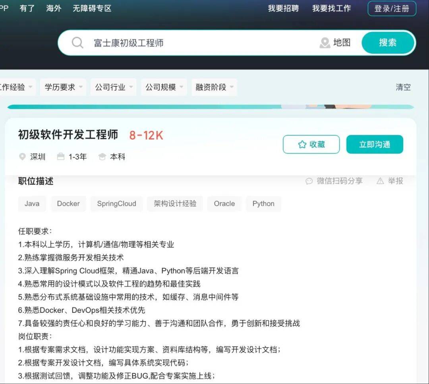Click the 立即沟通 button
The width and height of the screenshot is (429, 384).
pyautogui.click(x=375, y=144)
